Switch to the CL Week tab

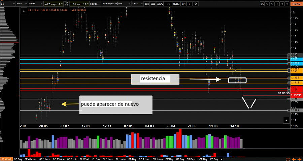(85, 159)
